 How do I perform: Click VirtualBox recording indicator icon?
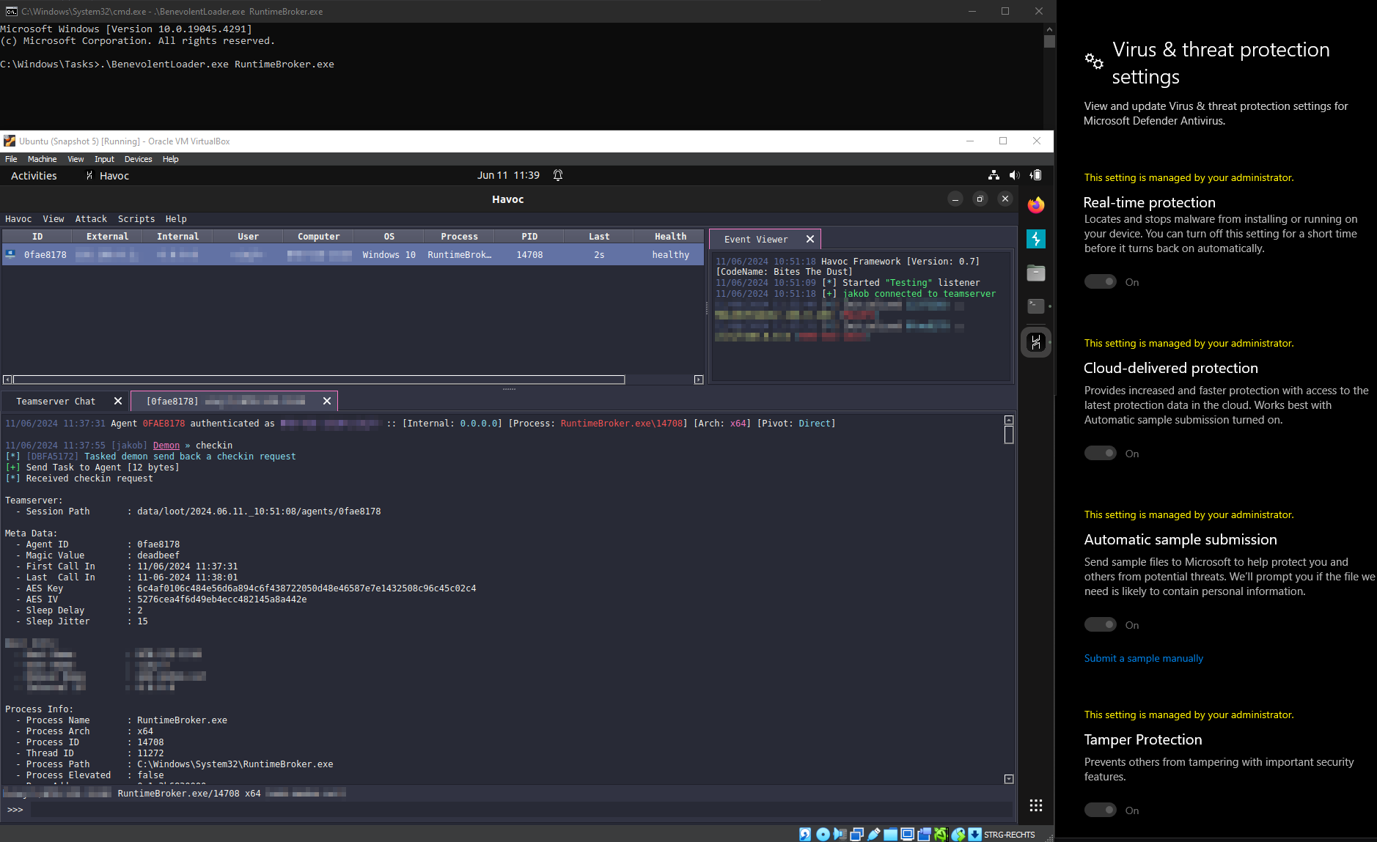924,834
